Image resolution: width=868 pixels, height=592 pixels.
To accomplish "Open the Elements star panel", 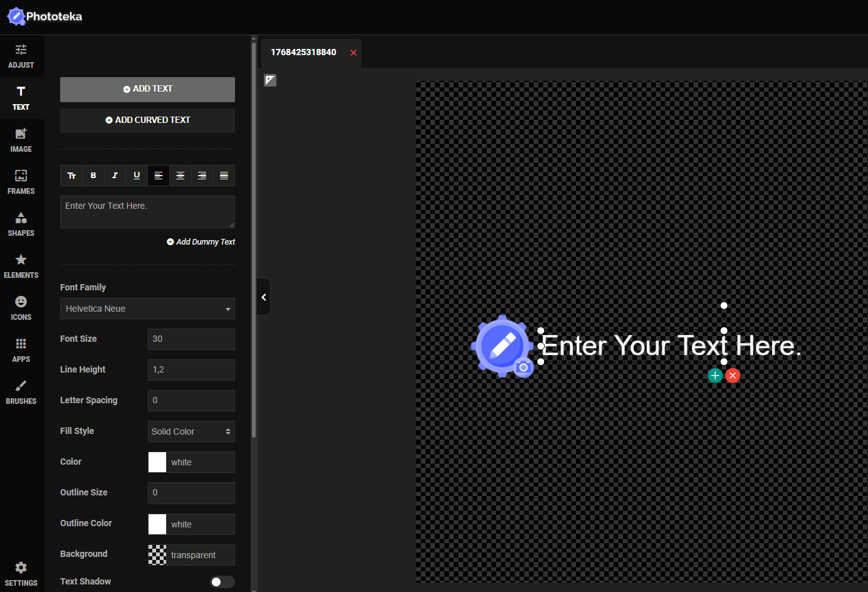I will (x=21, y=266).
